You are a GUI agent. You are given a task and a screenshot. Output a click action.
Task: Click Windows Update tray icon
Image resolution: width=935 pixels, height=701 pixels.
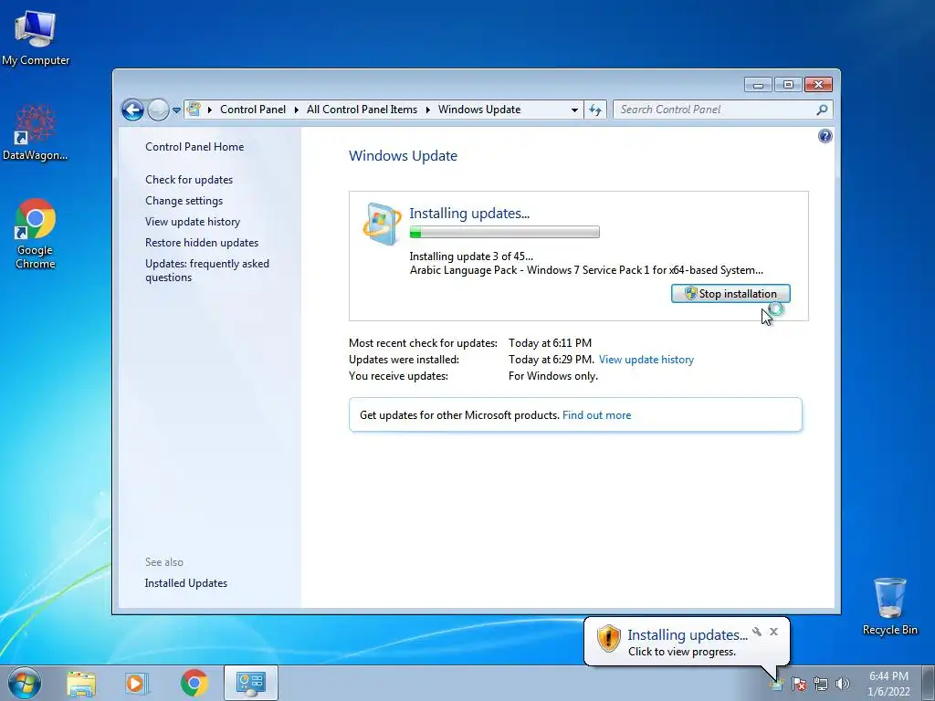tap(776, 684)
